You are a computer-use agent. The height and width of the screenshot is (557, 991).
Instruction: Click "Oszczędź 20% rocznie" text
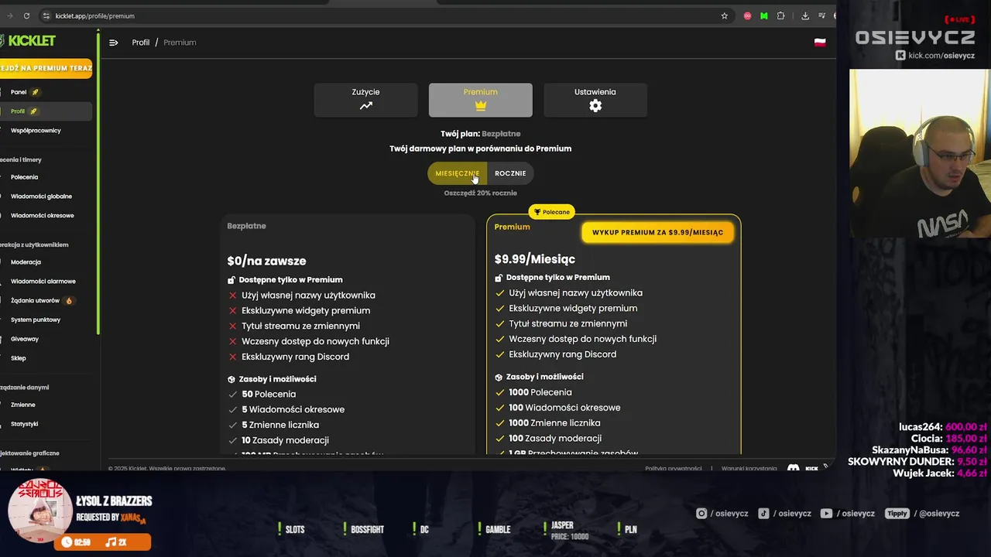coord(481,193)
